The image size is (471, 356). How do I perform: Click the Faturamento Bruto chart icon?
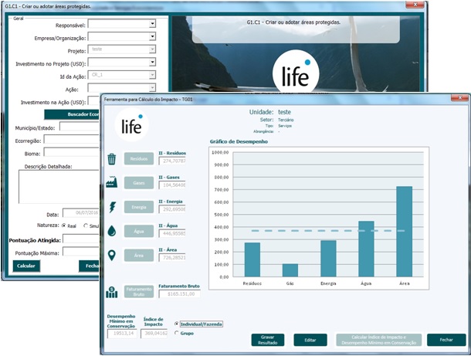(x=112, y=292)
